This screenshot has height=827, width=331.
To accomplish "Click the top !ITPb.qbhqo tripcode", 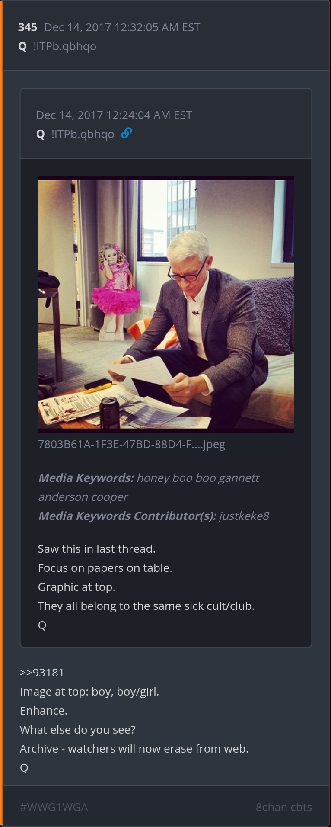I will [x=65, y=46].
